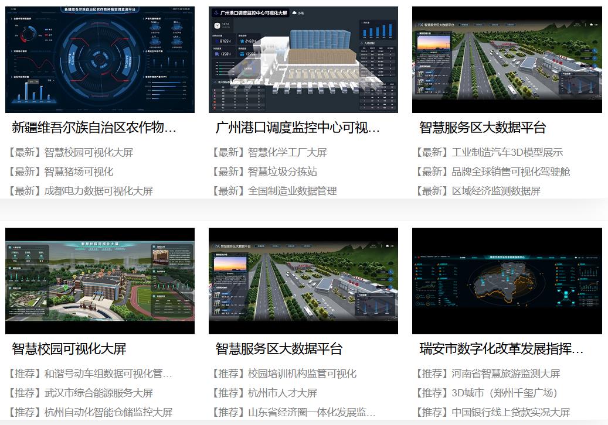608x425 pixels.
Task: Open the 瑞安市数字化改革 preview image
Action: 507,279
